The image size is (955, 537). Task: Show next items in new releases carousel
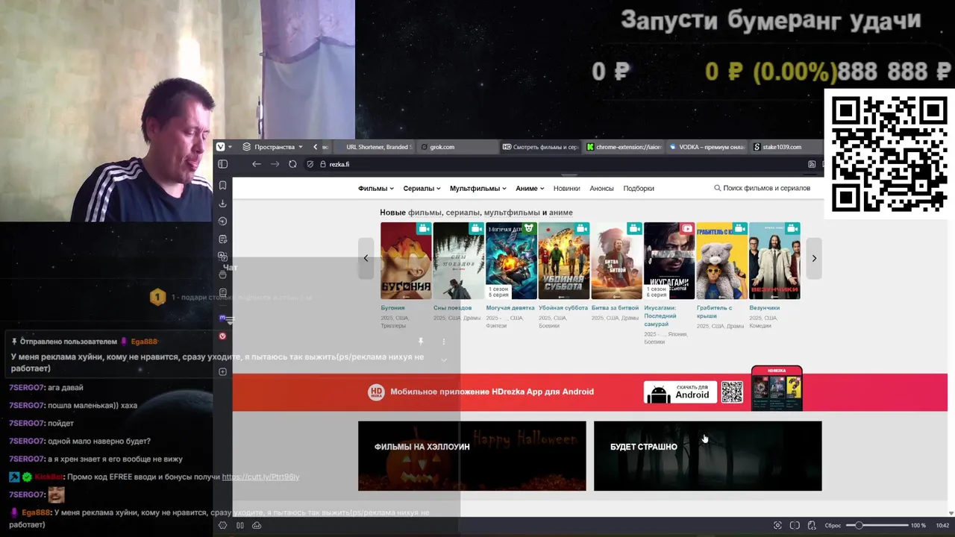(814, 258)
